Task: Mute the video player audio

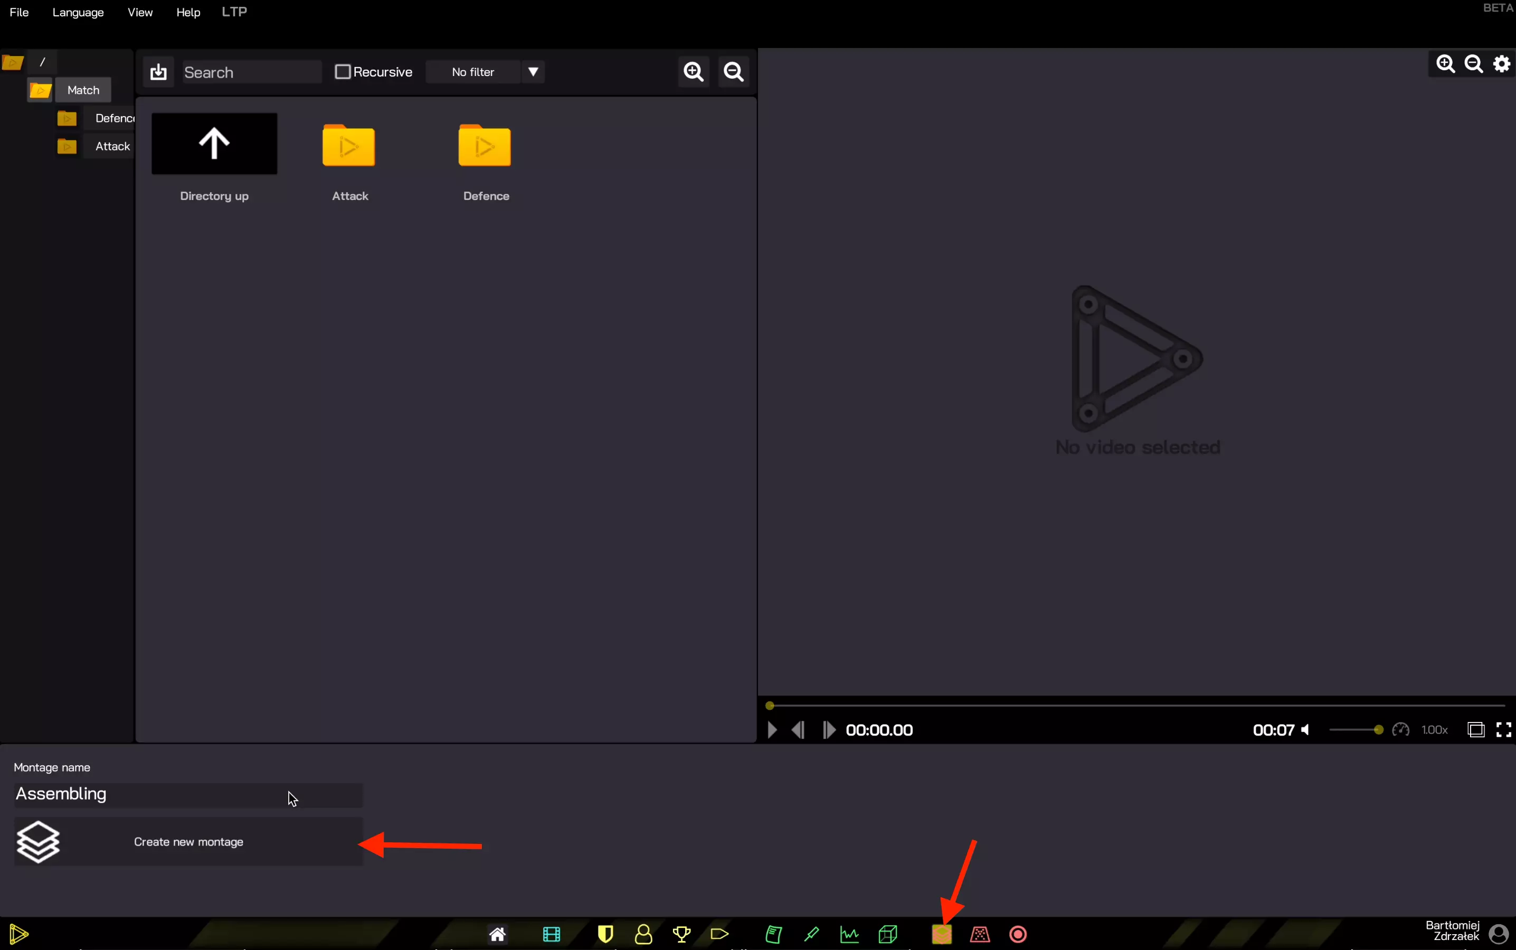Action: tap(1305, 729)
